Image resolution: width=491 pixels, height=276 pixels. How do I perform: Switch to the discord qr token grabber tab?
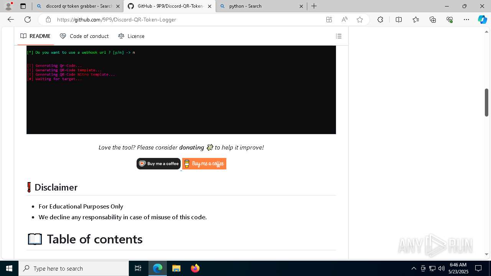click(x=78, y=6)
